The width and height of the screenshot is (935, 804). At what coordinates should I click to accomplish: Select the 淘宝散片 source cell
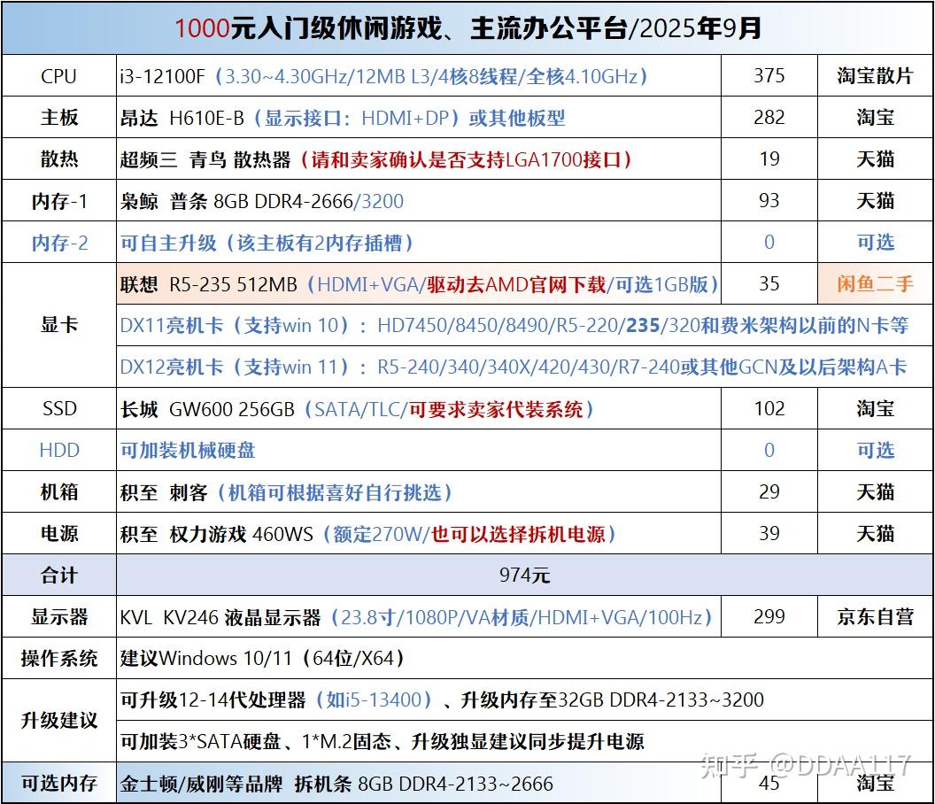coord(875,76)
